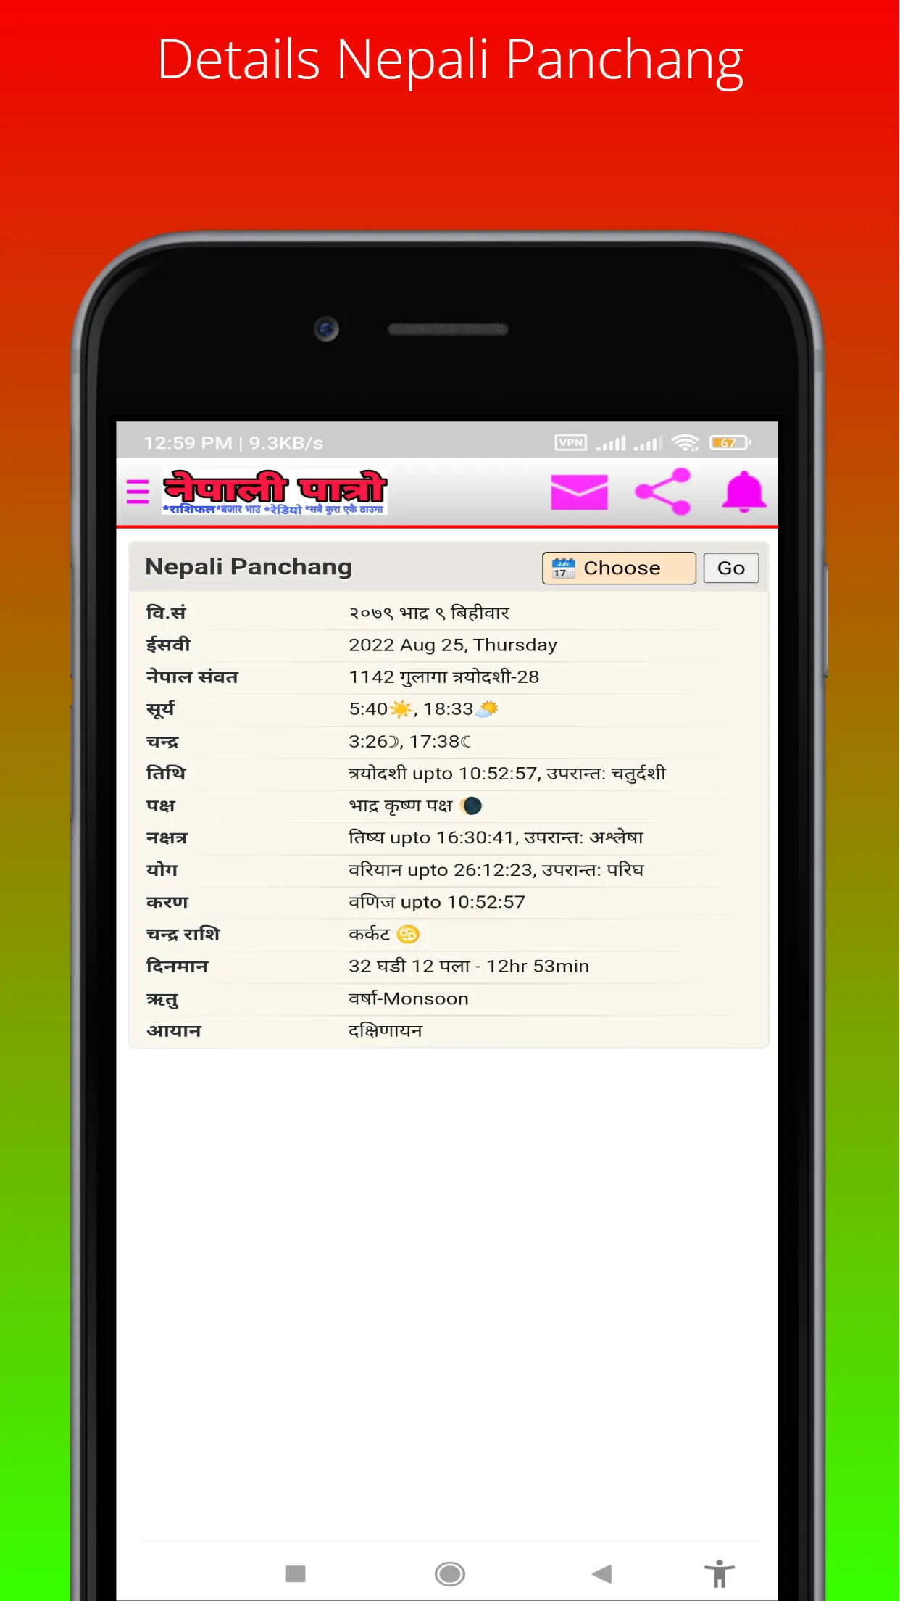Tap Android home circle button
This screenshot has height=1601, width=900.
pos(450,1573)
